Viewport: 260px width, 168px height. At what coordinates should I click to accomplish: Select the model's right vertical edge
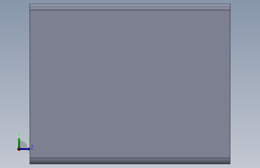tap(230, 84)
